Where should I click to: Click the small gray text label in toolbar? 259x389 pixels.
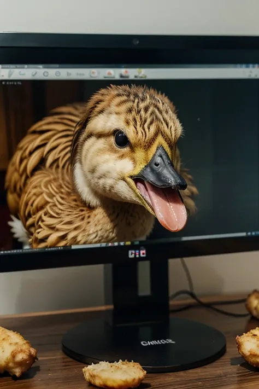point(80,74)
